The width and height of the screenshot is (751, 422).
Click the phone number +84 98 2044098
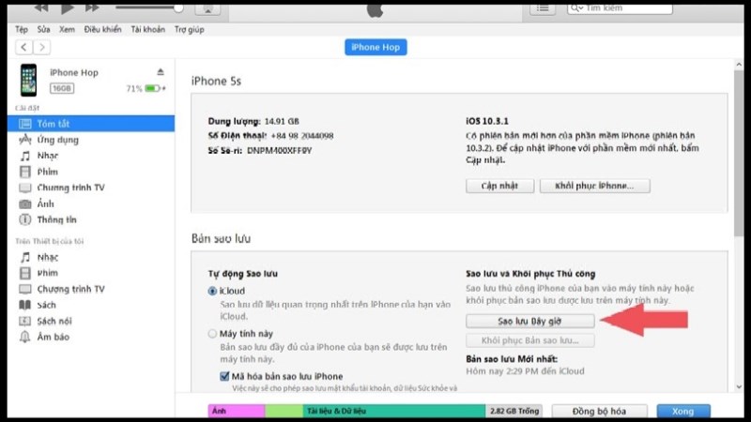coord(302,136)
